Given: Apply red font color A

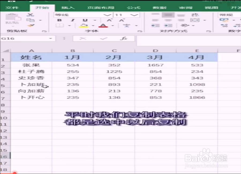Looking at the screenshot, I should click(103, 25).
